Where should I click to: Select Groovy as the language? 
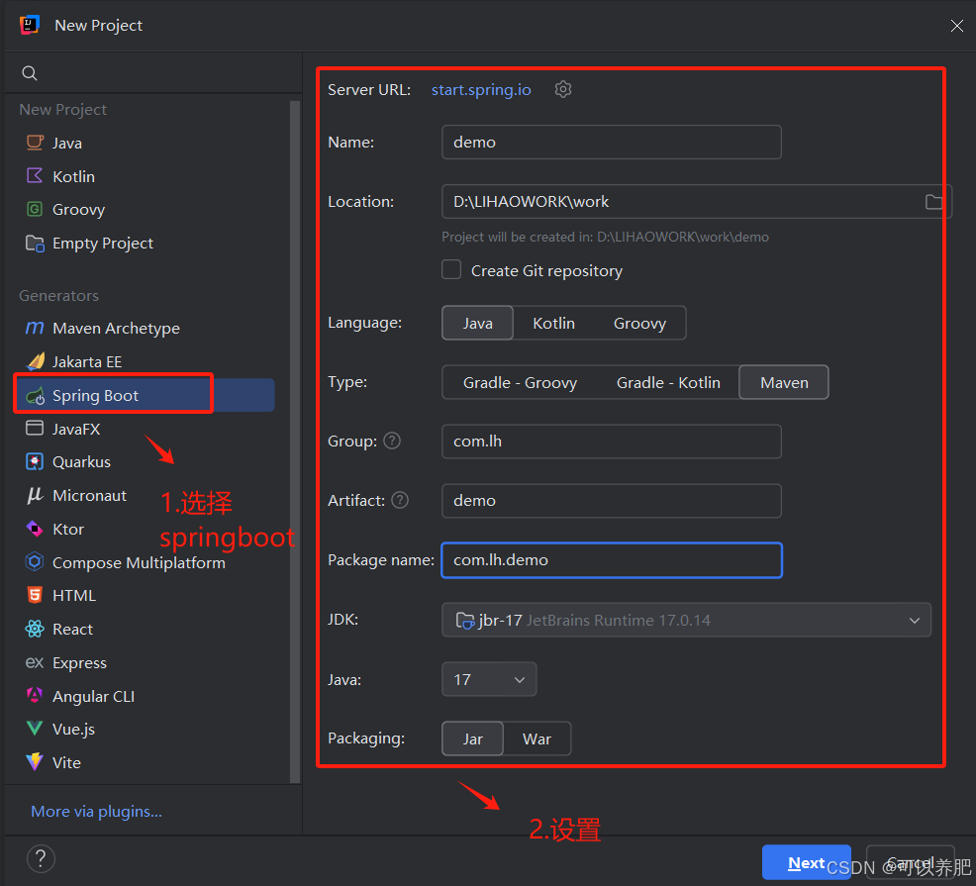pyautogui.click(x=639, y=323)
